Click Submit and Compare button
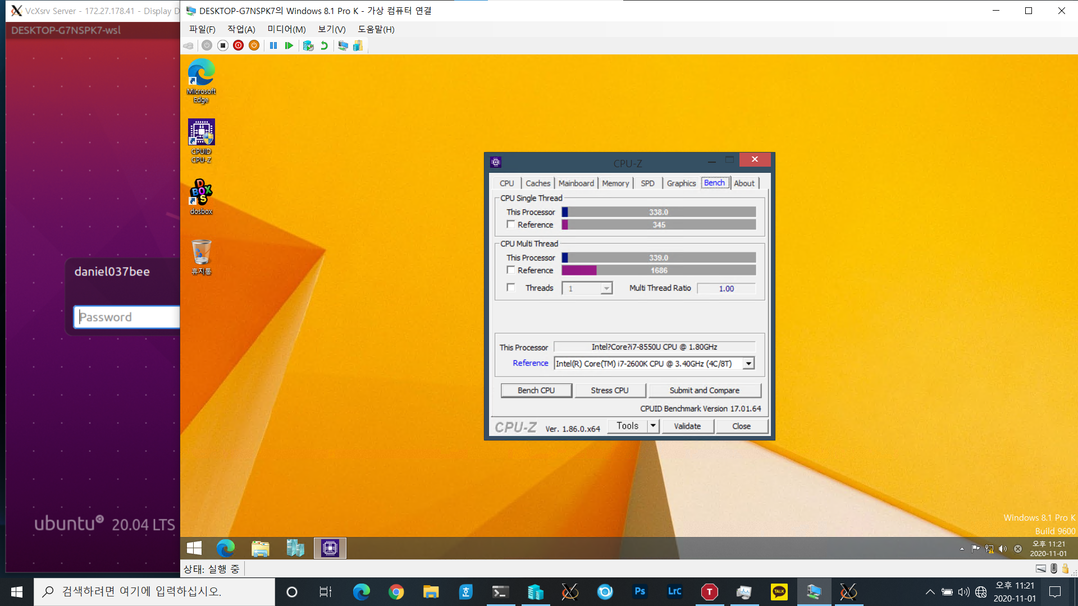The image size is (1078, 606). [x=704, y=391]
